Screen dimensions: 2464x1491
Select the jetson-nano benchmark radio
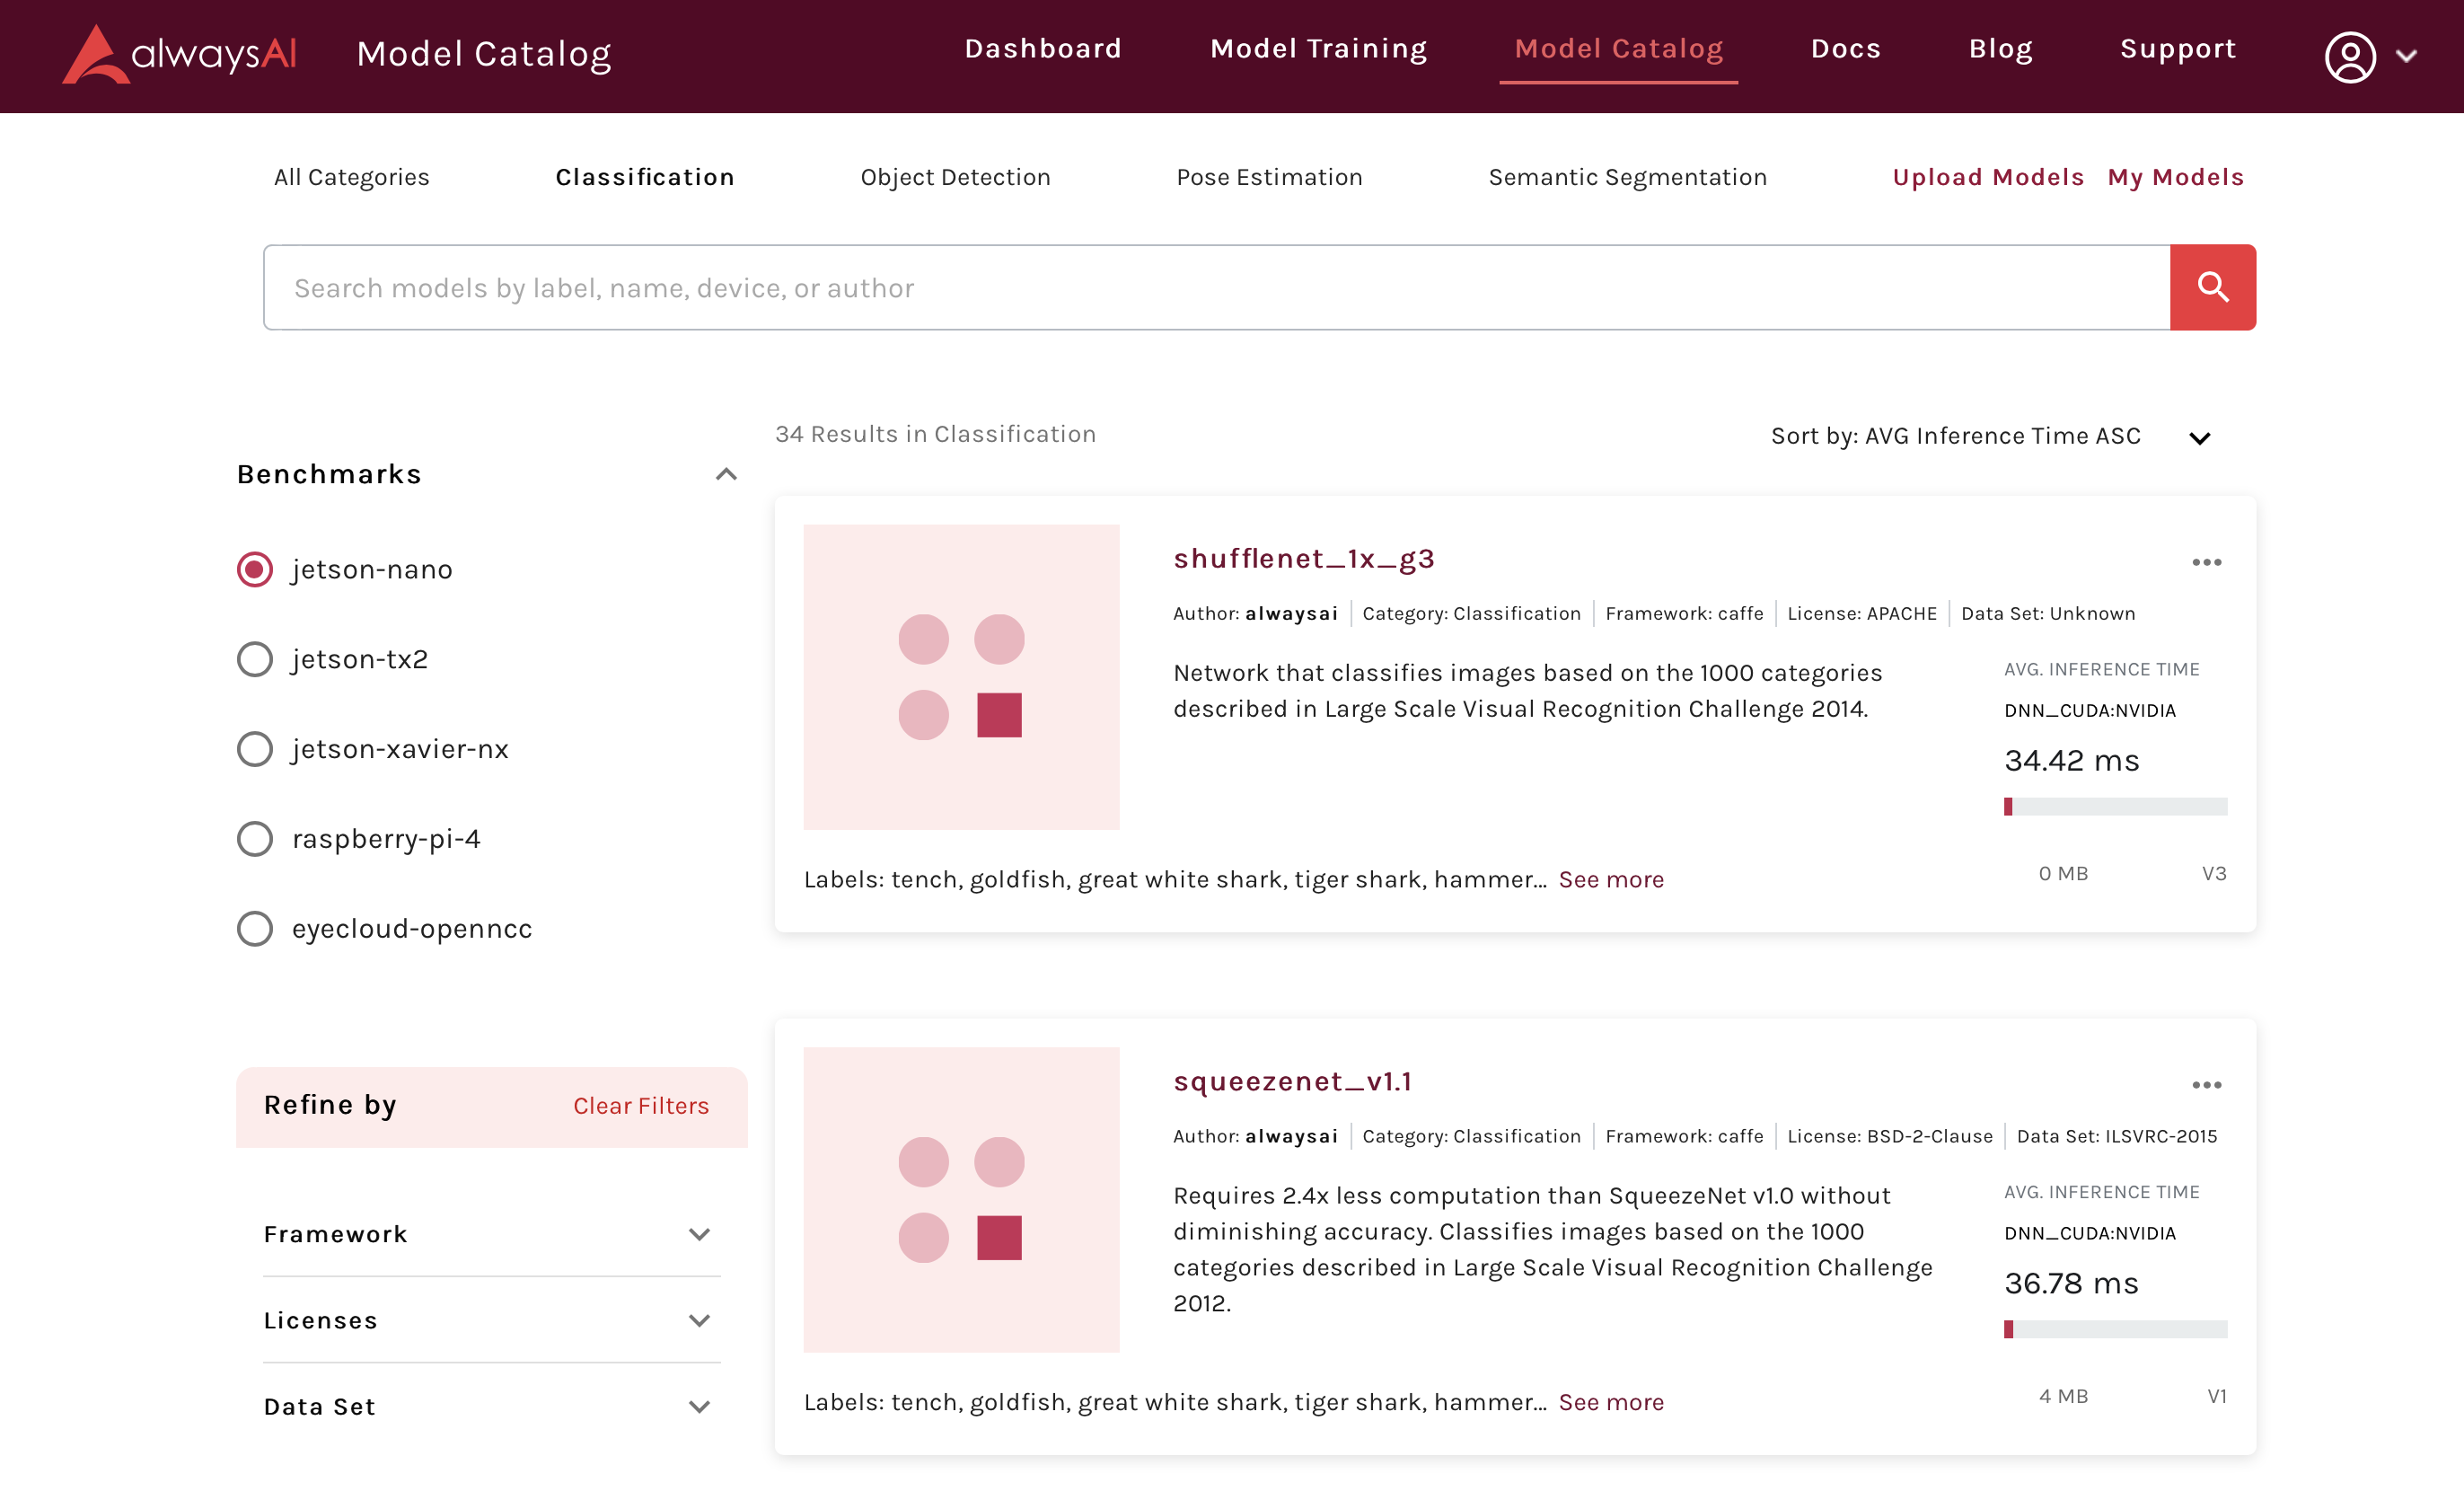(255, 569)
